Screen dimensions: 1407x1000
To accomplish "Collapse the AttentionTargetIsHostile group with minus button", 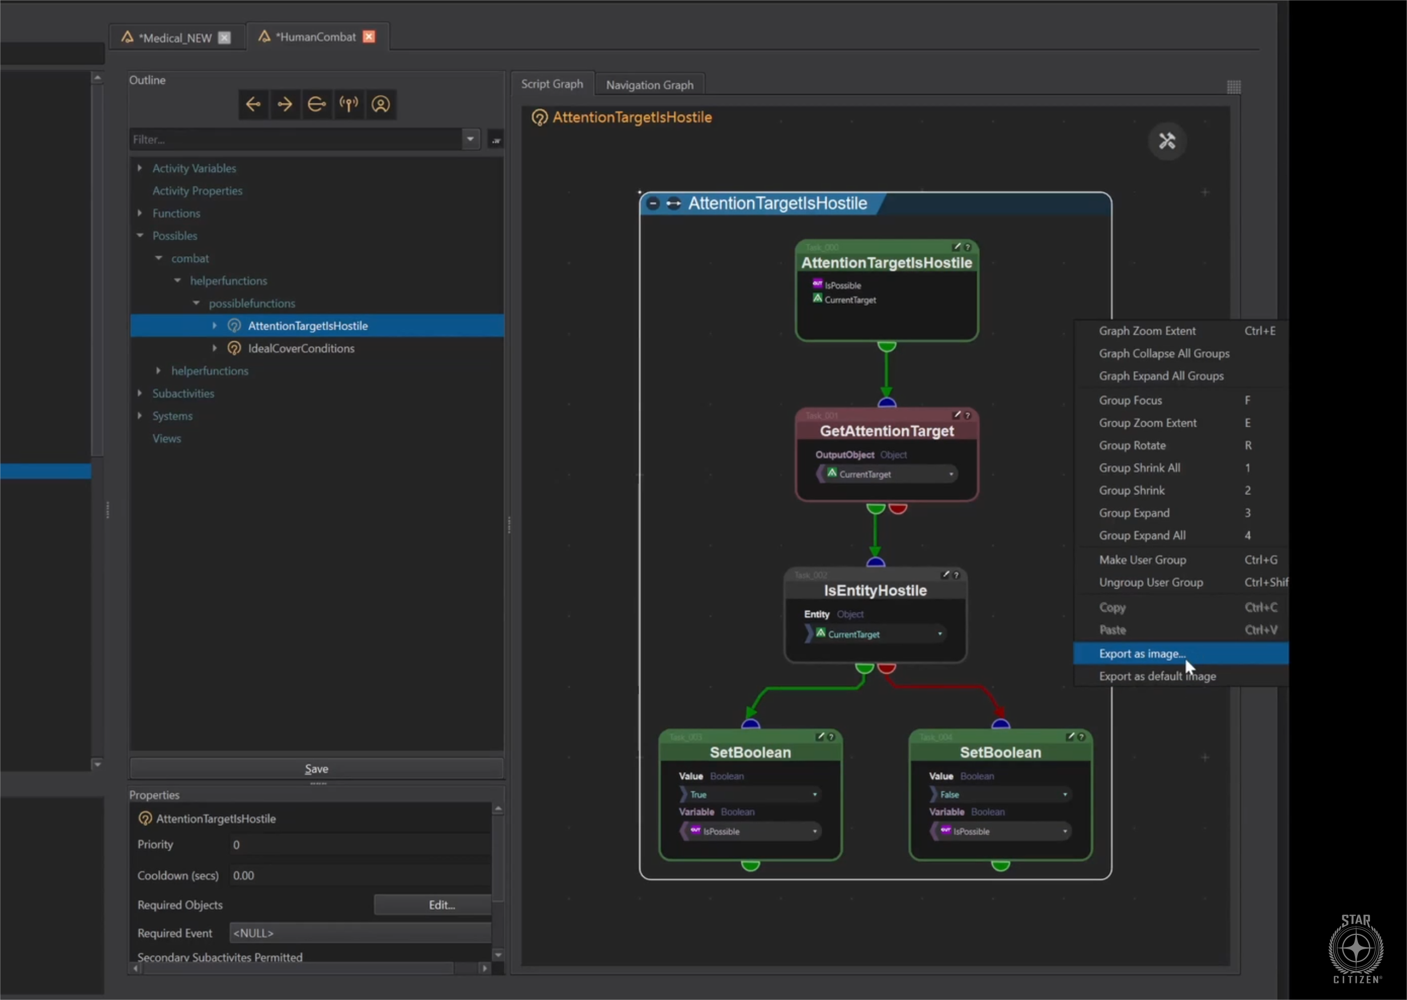I will pyautogui.click(x=654, y=203).
